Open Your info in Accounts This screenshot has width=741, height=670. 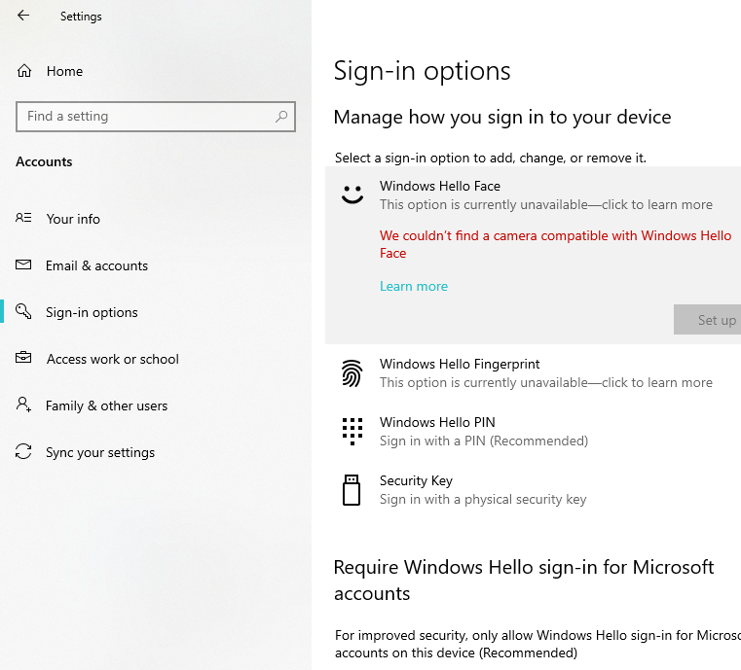pyautogui.click(x=73, y=219)
